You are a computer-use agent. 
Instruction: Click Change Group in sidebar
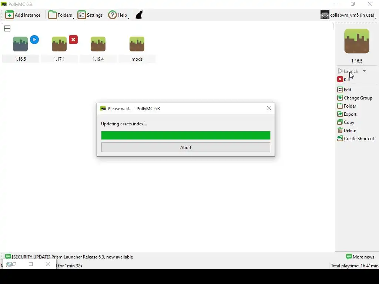click(355, 98)
